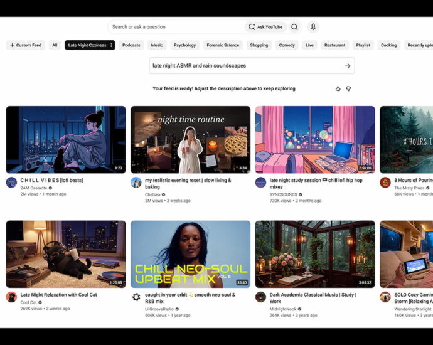Open the Cool Cat relaxation video thumbnail
This screenshot has width=433, height=345.
(x=66, y=254)
